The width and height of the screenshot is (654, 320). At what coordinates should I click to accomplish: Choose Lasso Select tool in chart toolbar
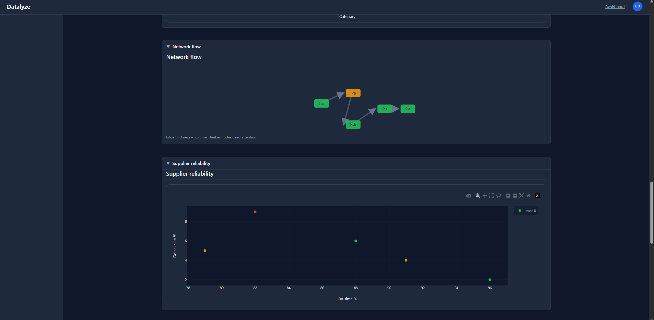coord(498,196)
